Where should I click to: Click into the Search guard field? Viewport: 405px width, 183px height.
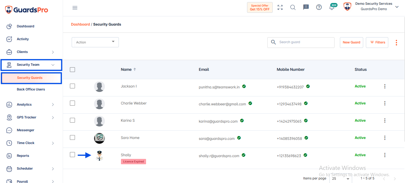click(x=301, y=42)
